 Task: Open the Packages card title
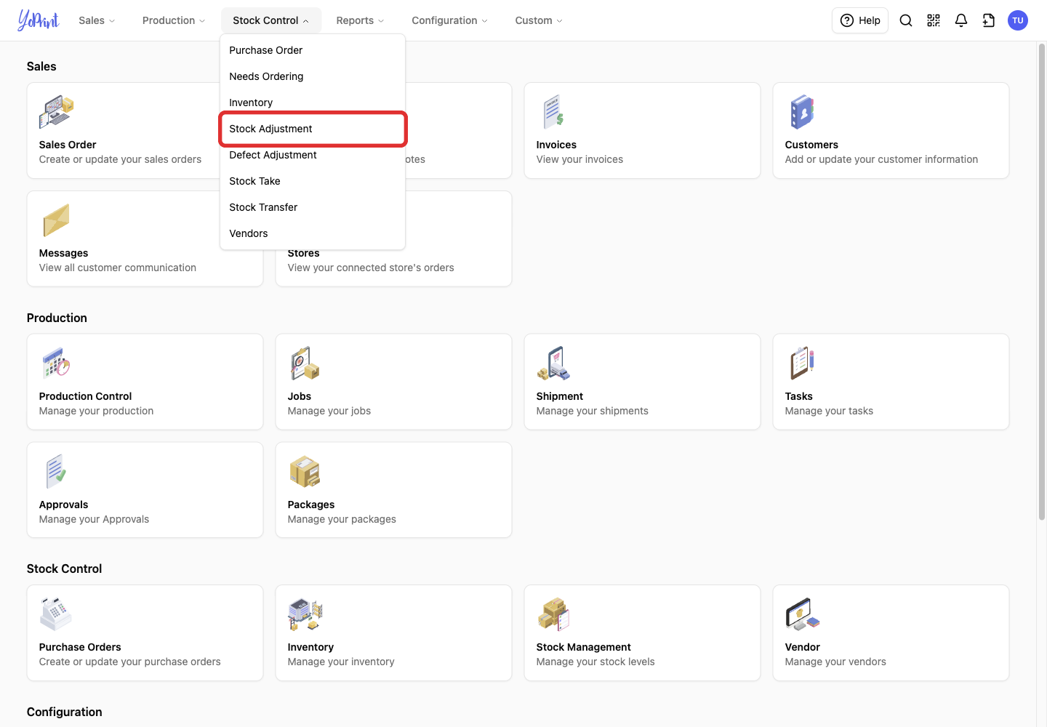311,505
